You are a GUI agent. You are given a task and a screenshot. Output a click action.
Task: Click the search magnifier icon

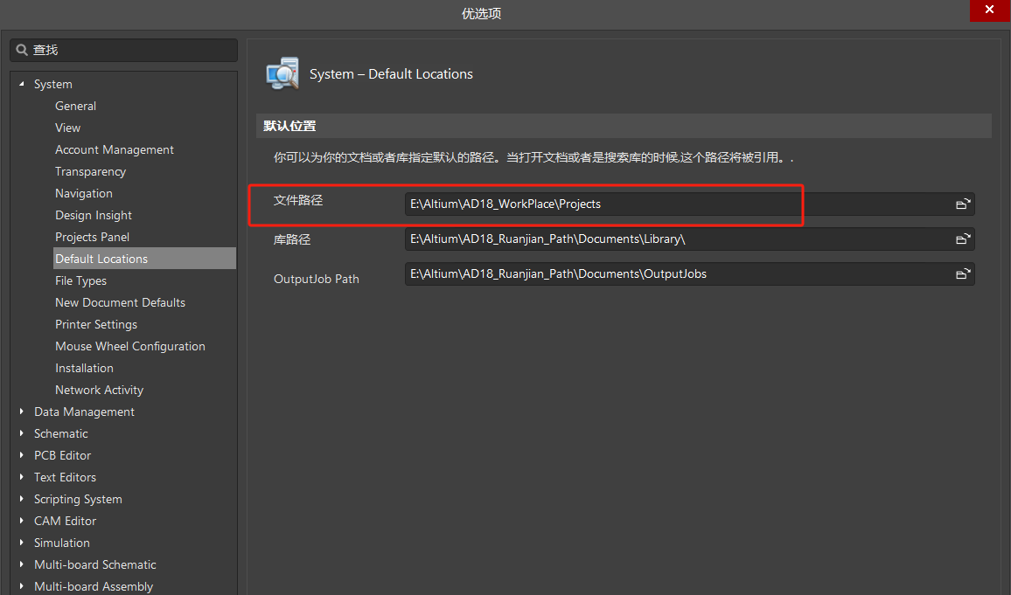pyautogui.click(x=22, y=51)
